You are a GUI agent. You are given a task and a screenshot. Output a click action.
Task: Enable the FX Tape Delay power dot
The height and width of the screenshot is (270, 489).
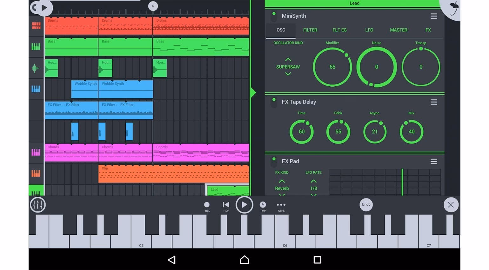(x=273, y=99)
